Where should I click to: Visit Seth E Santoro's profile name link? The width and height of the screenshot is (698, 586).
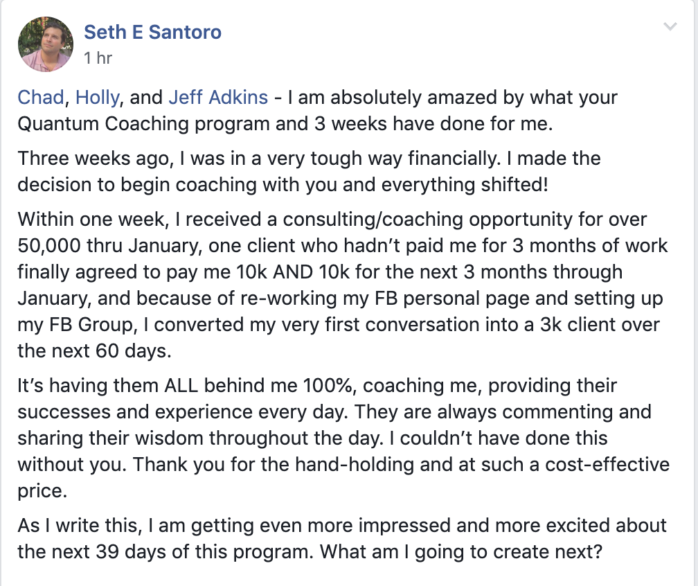[x=152, y=32]
